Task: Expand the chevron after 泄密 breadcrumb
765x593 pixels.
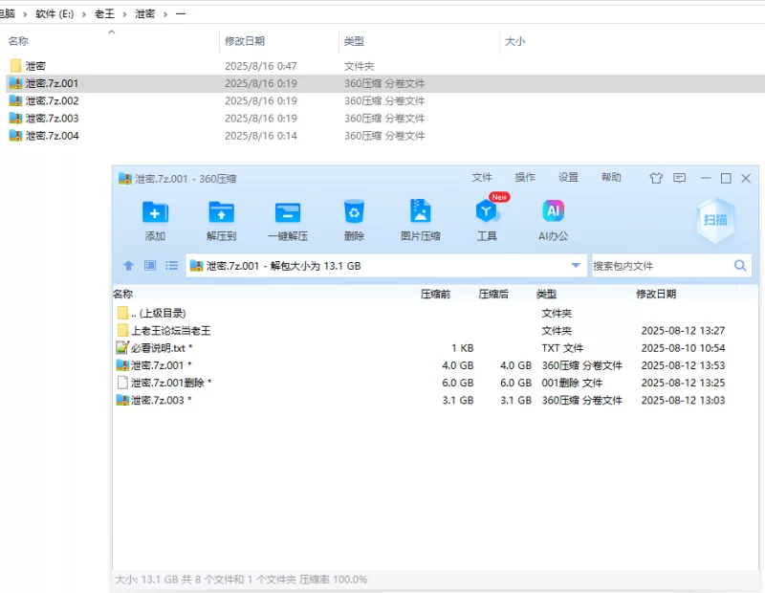Action: [x=165, y=14]
